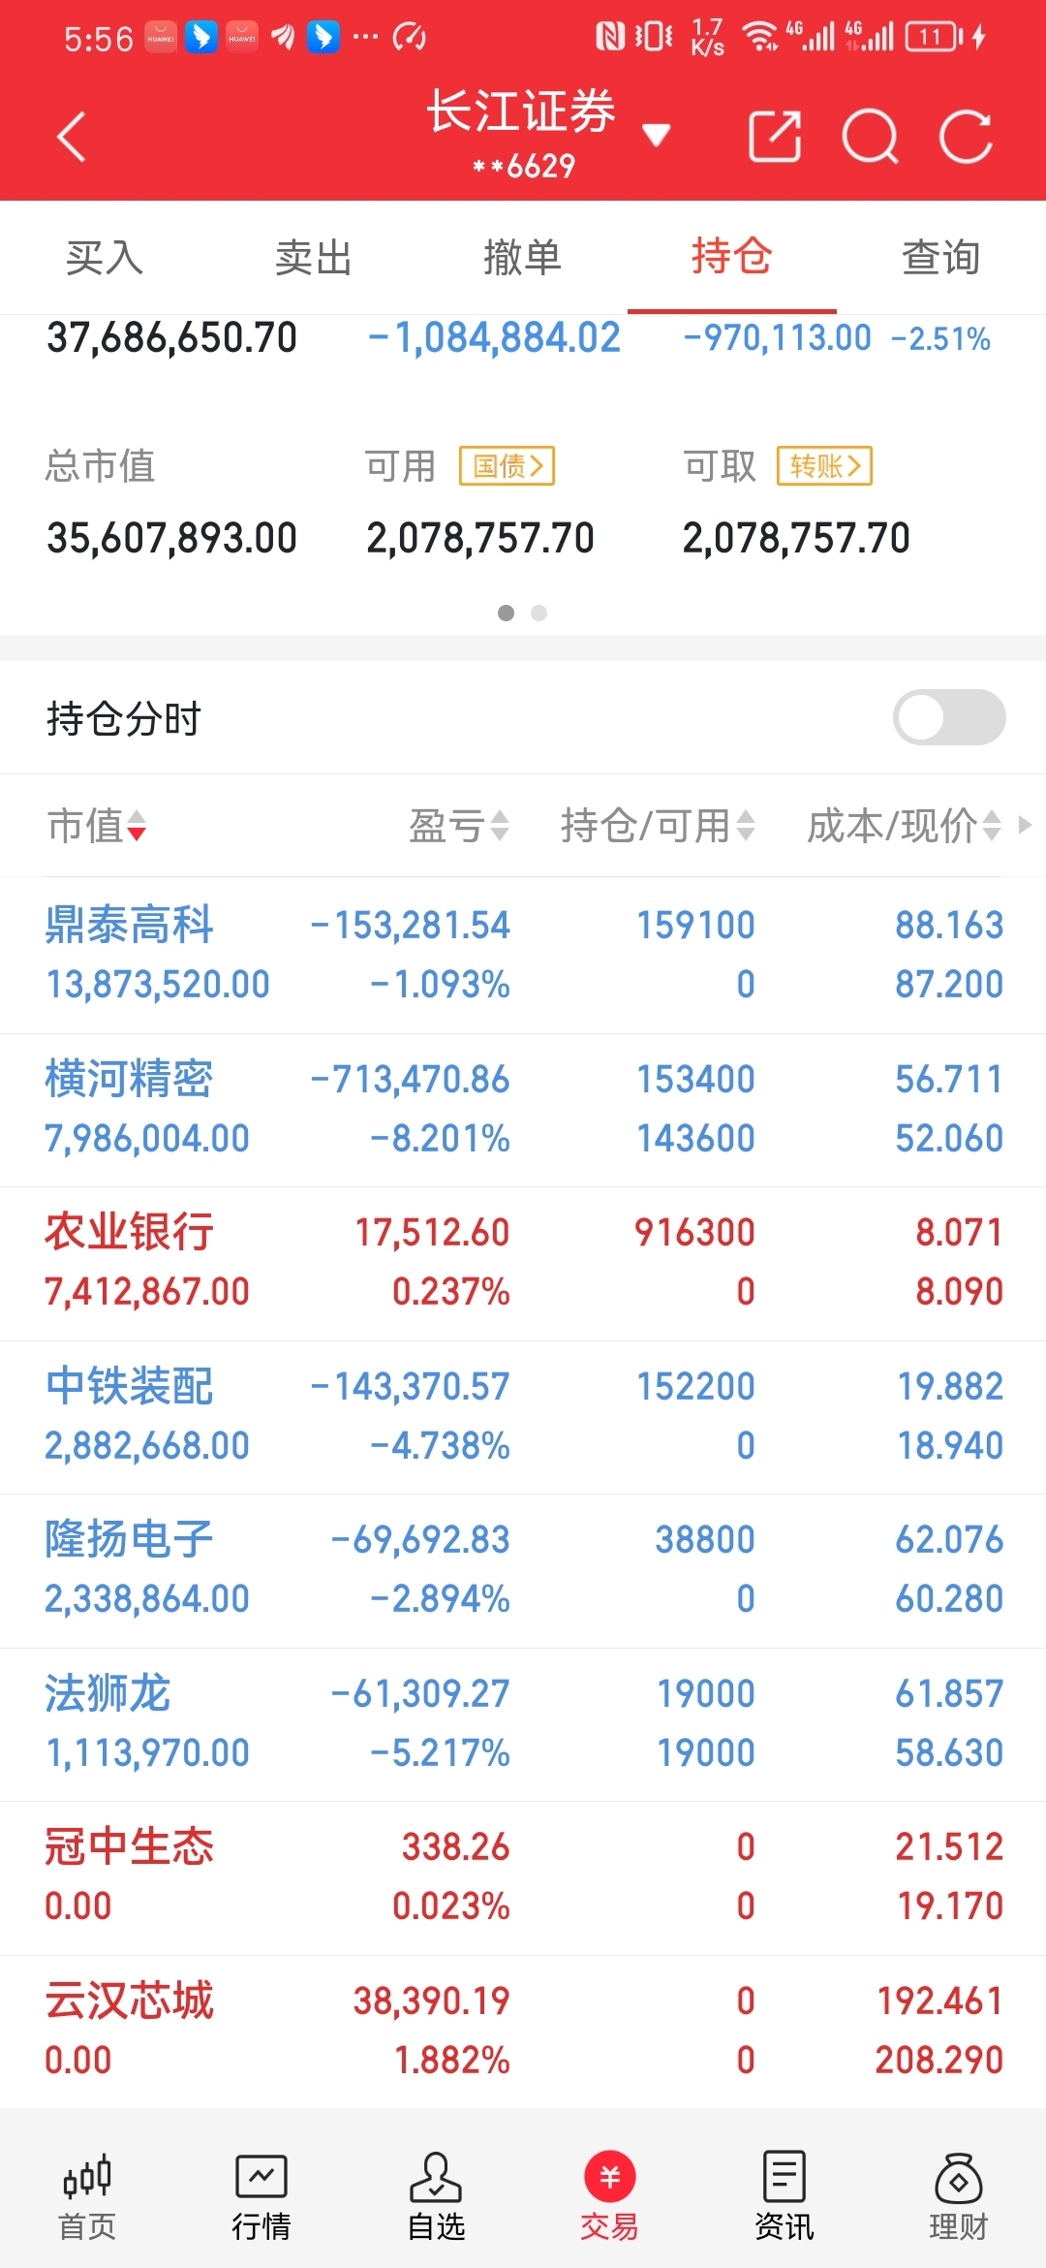
Task: Open 行情 market chart icon
Action: point(261,2197)
